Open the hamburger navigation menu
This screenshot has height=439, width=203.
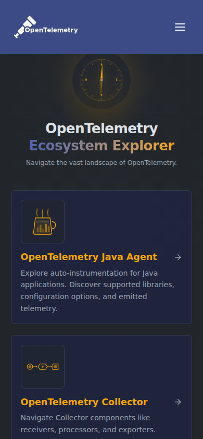[180, 27]
